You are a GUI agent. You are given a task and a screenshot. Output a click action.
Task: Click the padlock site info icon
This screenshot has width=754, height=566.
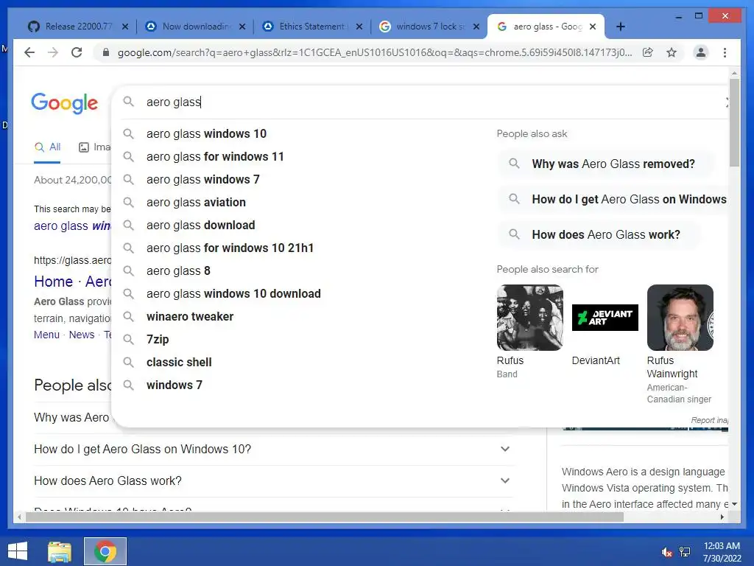tap(106, 52)
